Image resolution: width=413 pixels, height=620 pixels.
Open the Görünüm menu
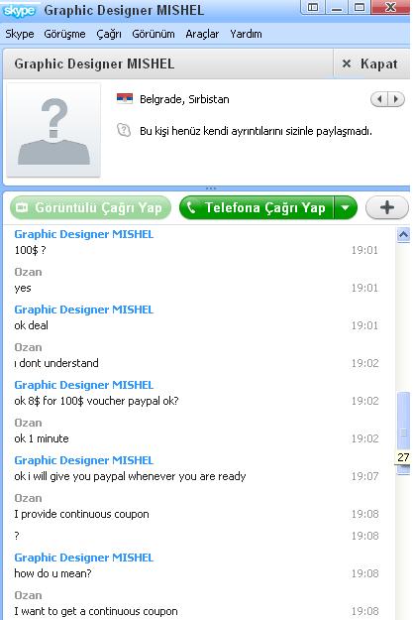154,34
